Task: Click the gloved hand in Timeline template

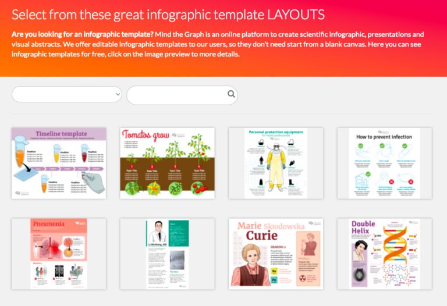Action: tap(94, 180)
